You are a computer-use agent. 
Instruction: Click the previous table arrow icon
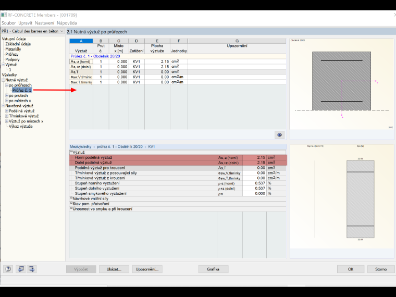pyautogui.click(x=21, y=269)
